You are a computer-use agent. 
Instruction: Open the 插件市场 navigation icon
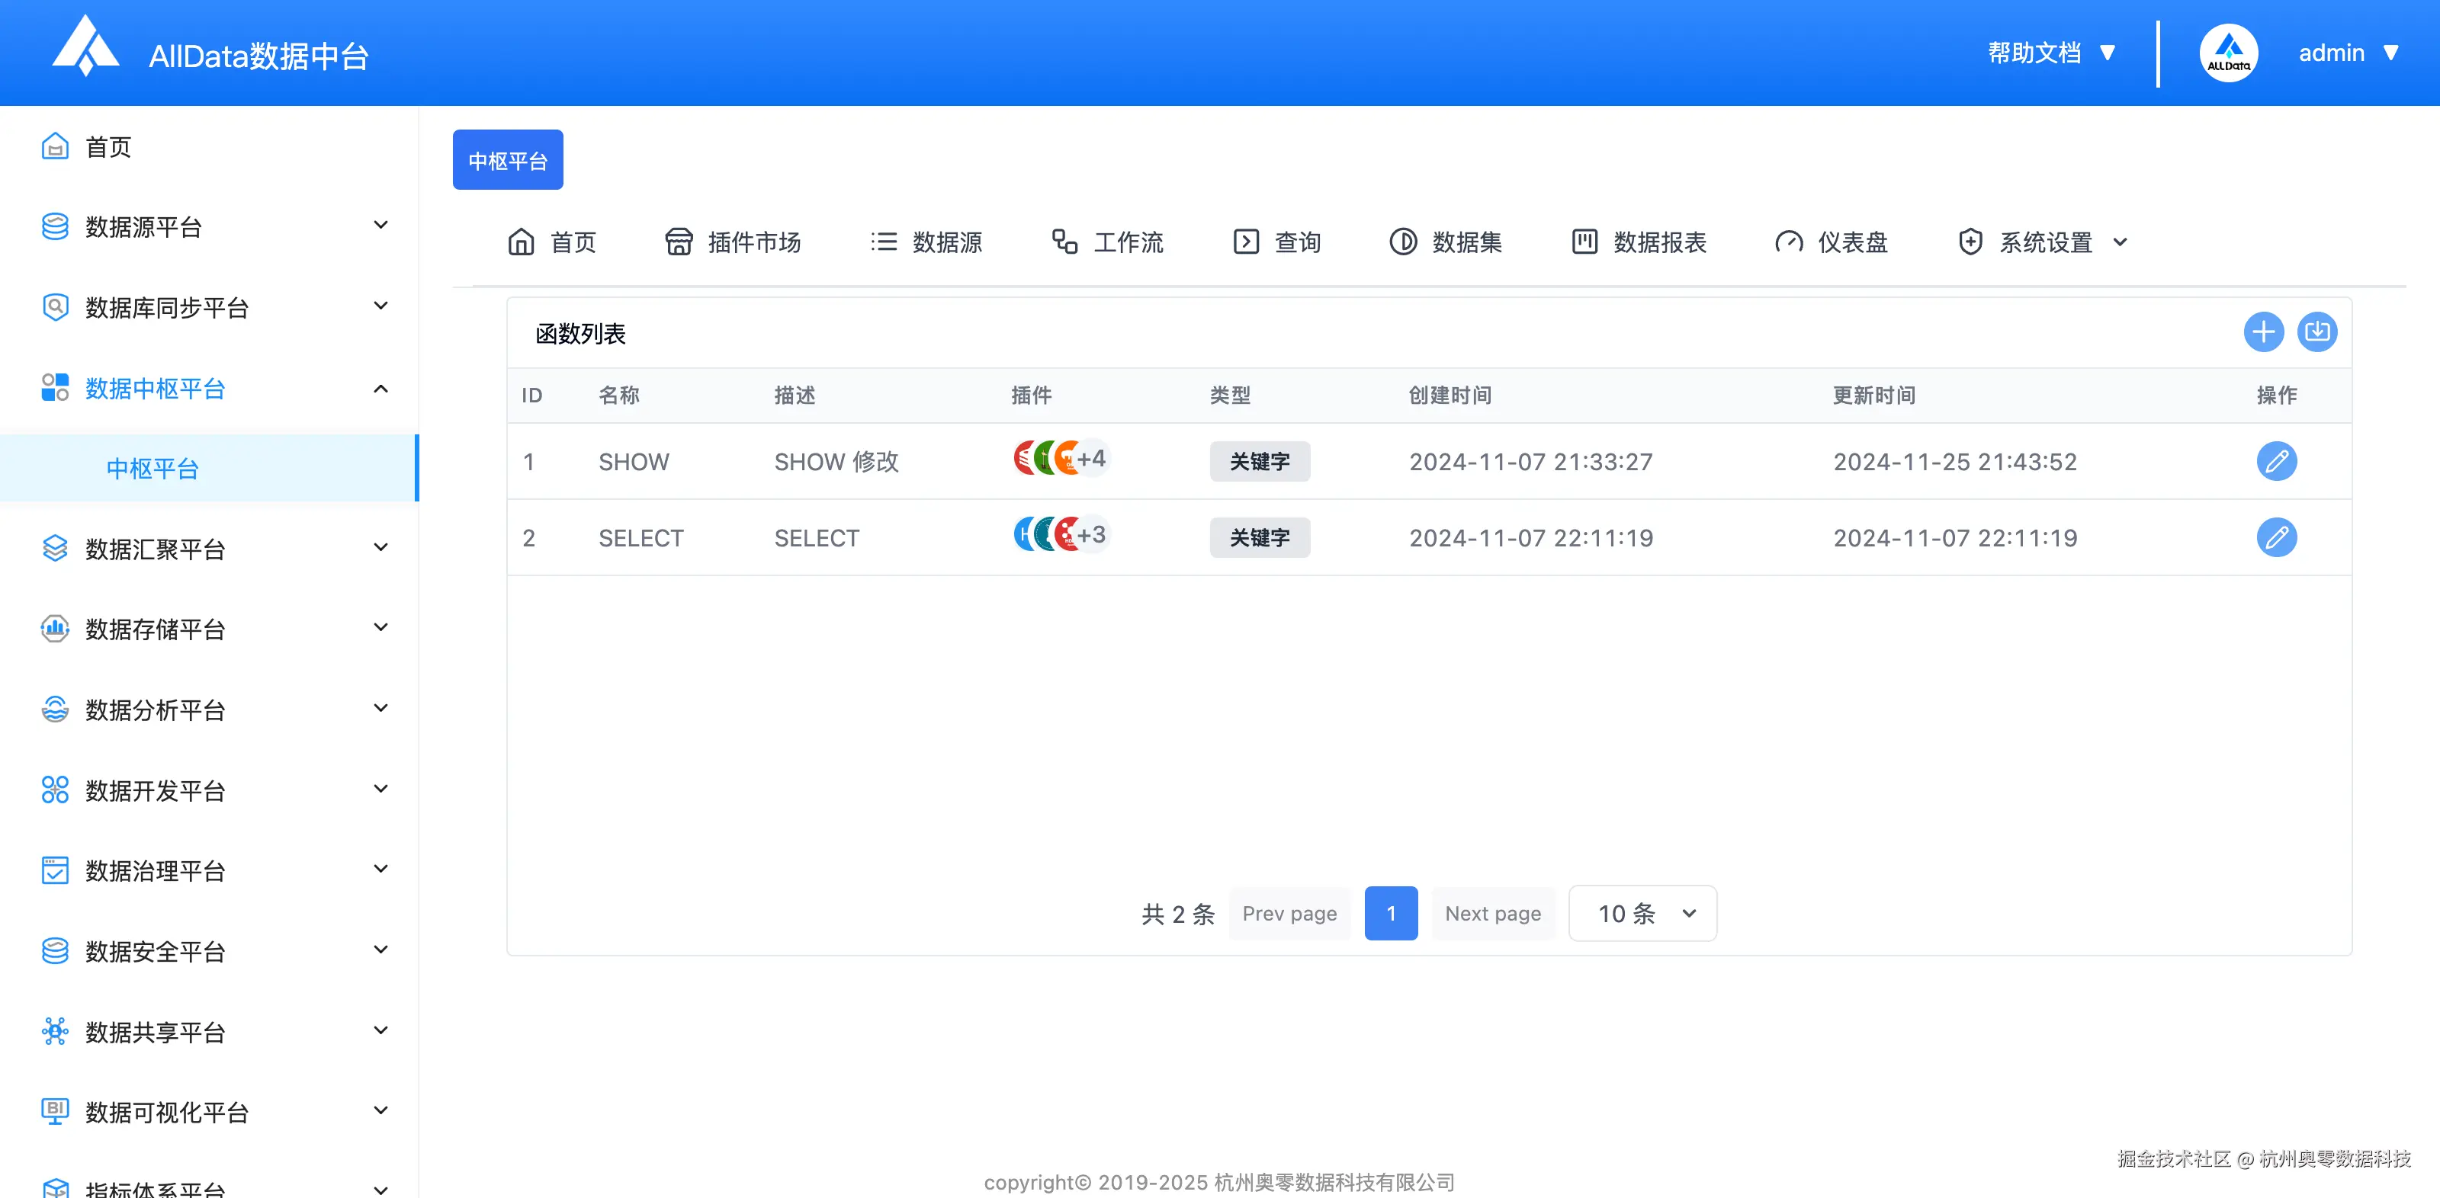pyautogui.click(x=734, y=242)
